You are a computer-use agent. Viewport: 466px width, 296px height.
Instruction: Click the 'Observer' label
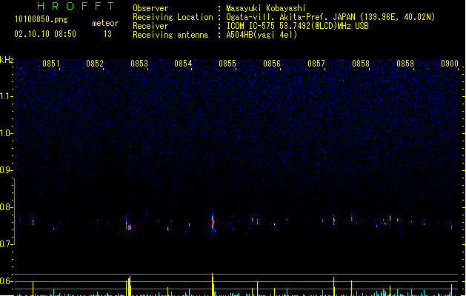click(x=150, y=8)
